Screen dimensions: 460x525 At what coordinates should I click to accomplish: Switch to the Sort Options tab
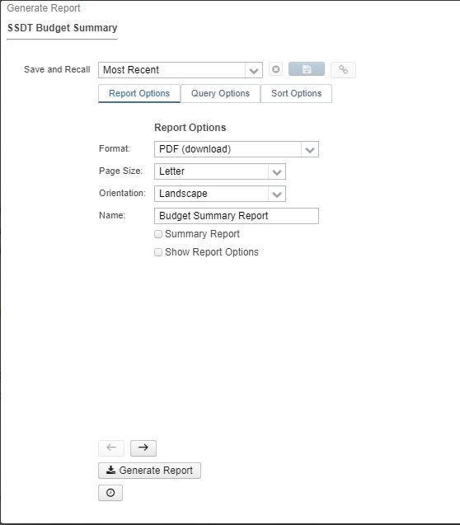point(296,93)
